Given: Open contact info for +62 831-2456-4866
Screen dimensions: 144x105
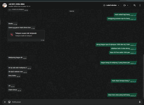Looking at the screenshot, I should pos(16,4).
